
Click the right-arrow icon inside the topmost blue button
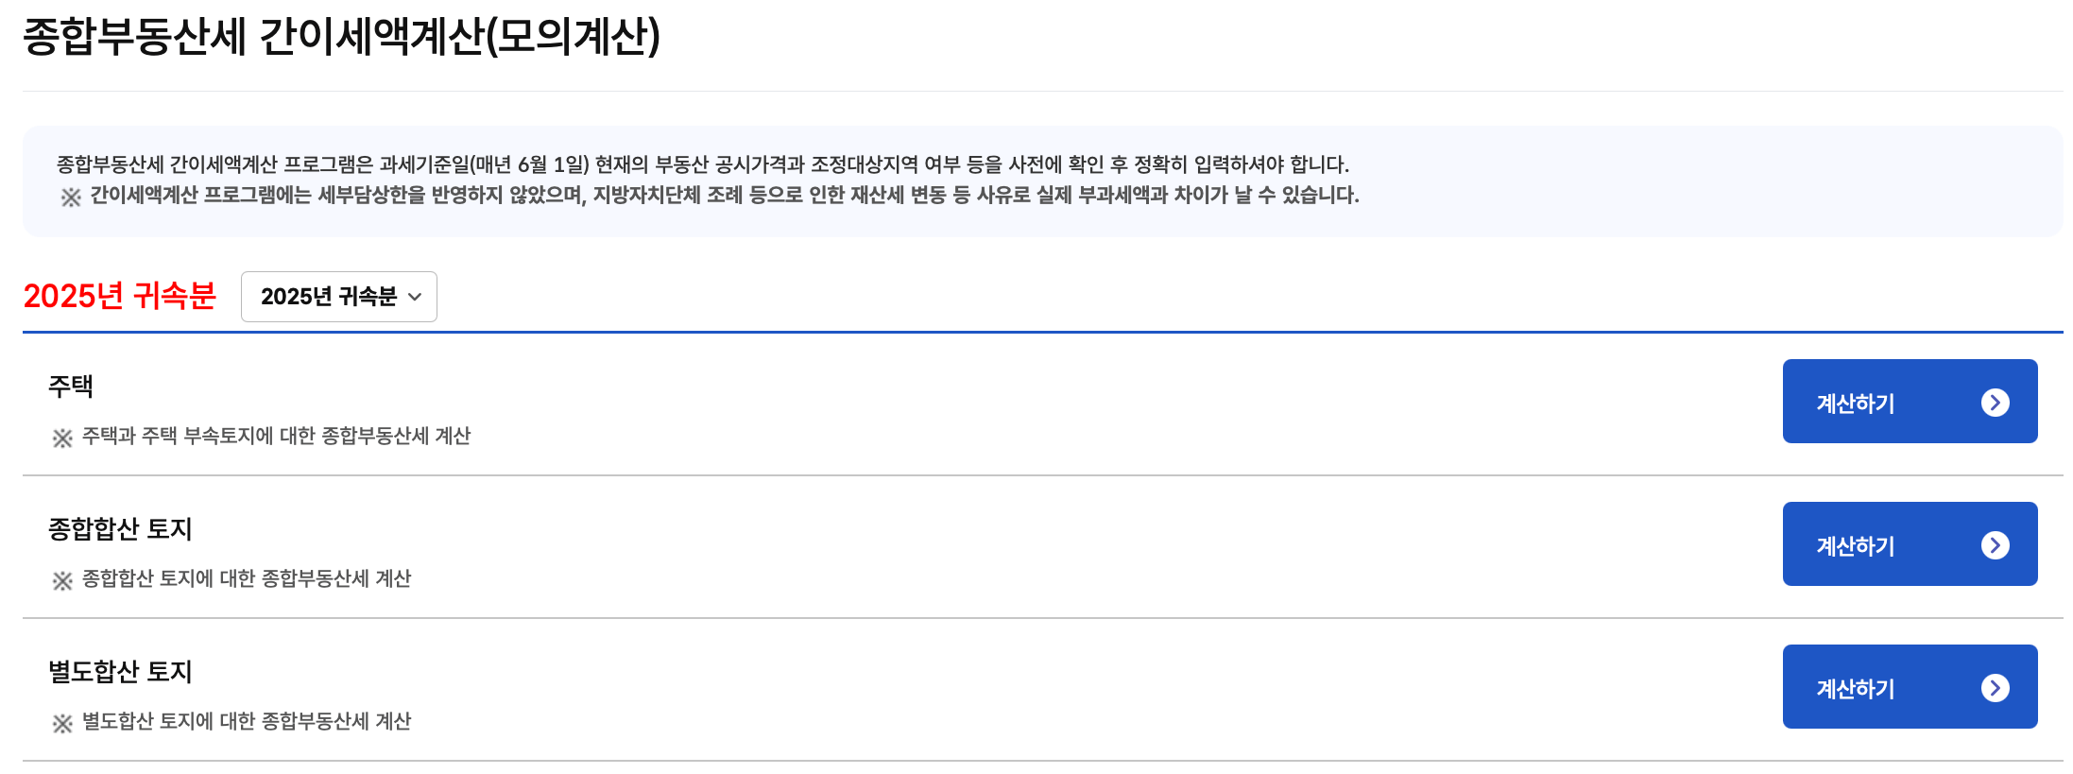(x=1996, y=401)
